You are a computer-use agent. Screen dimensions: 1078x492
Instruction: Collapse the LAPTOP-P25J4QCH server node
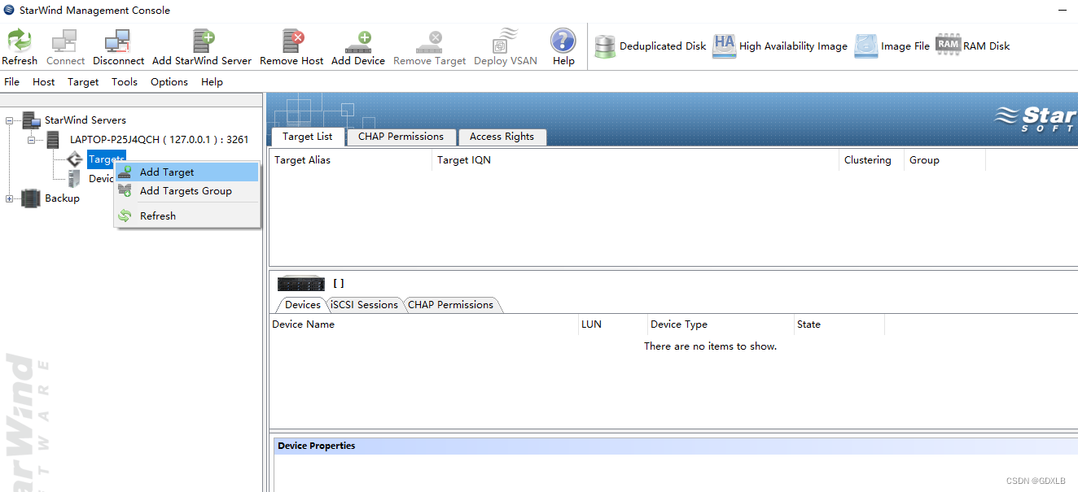click(31, 140)
